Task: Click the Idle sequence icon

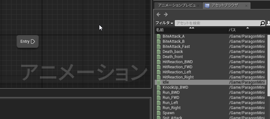Action: point(158,82)
